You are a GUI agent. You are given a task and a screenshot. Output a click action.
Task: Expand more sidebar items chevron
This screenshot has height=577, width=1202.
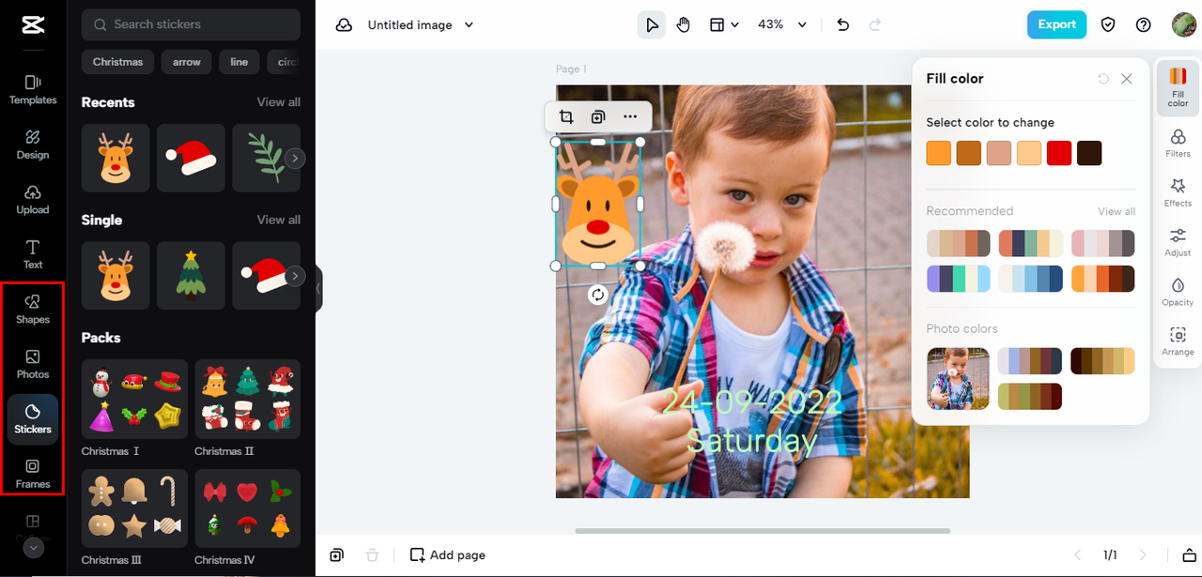tap(33, 548)
